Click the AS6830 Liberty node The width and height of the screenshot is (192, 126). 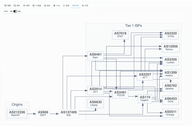click(x=95, y=103)
